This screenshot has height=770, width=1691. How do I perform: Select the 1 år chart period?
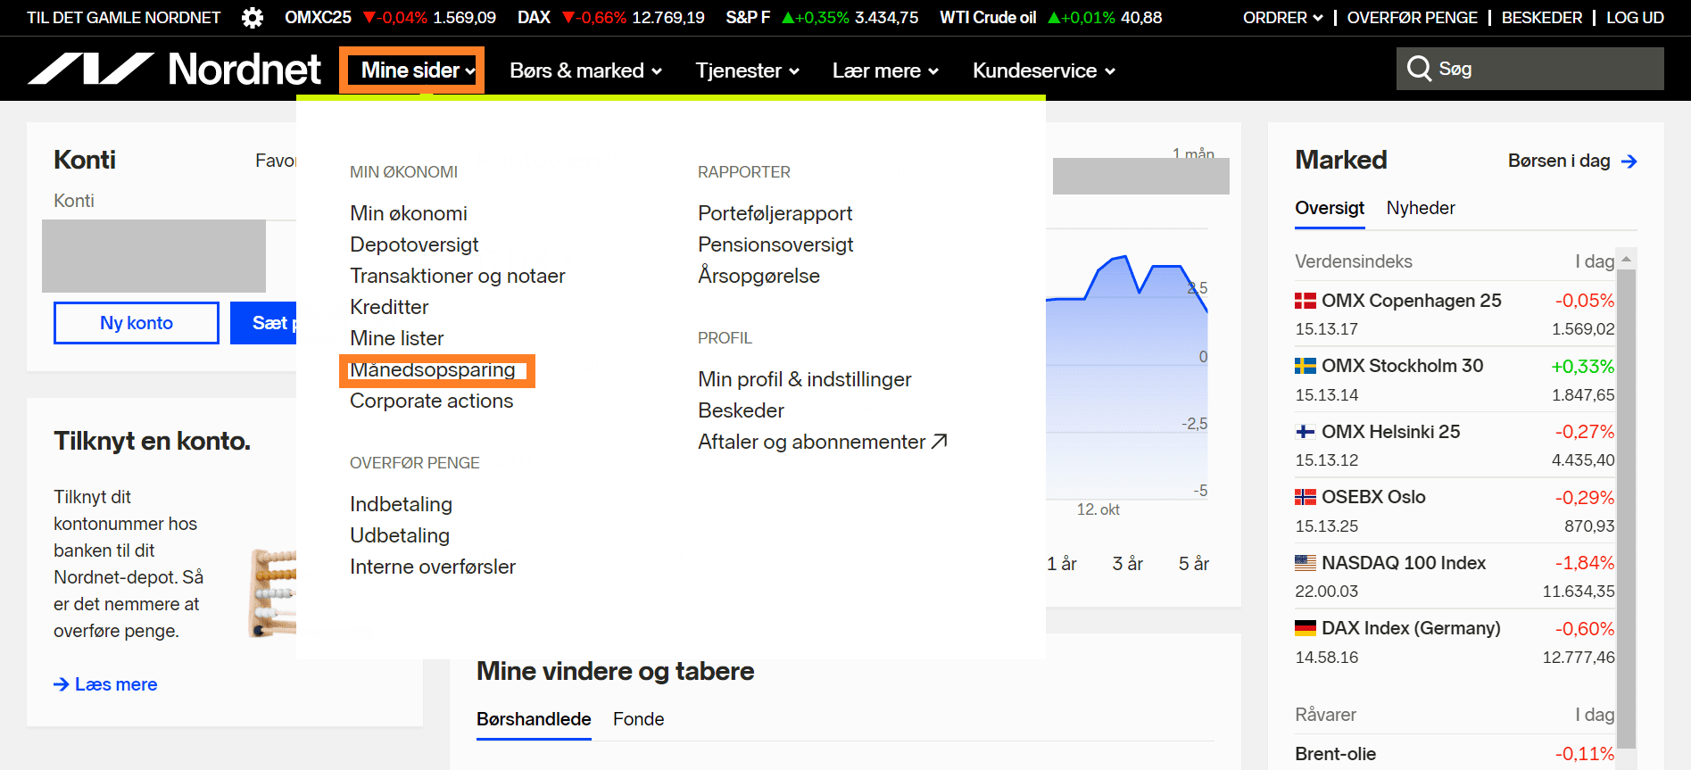[1062, 564]
